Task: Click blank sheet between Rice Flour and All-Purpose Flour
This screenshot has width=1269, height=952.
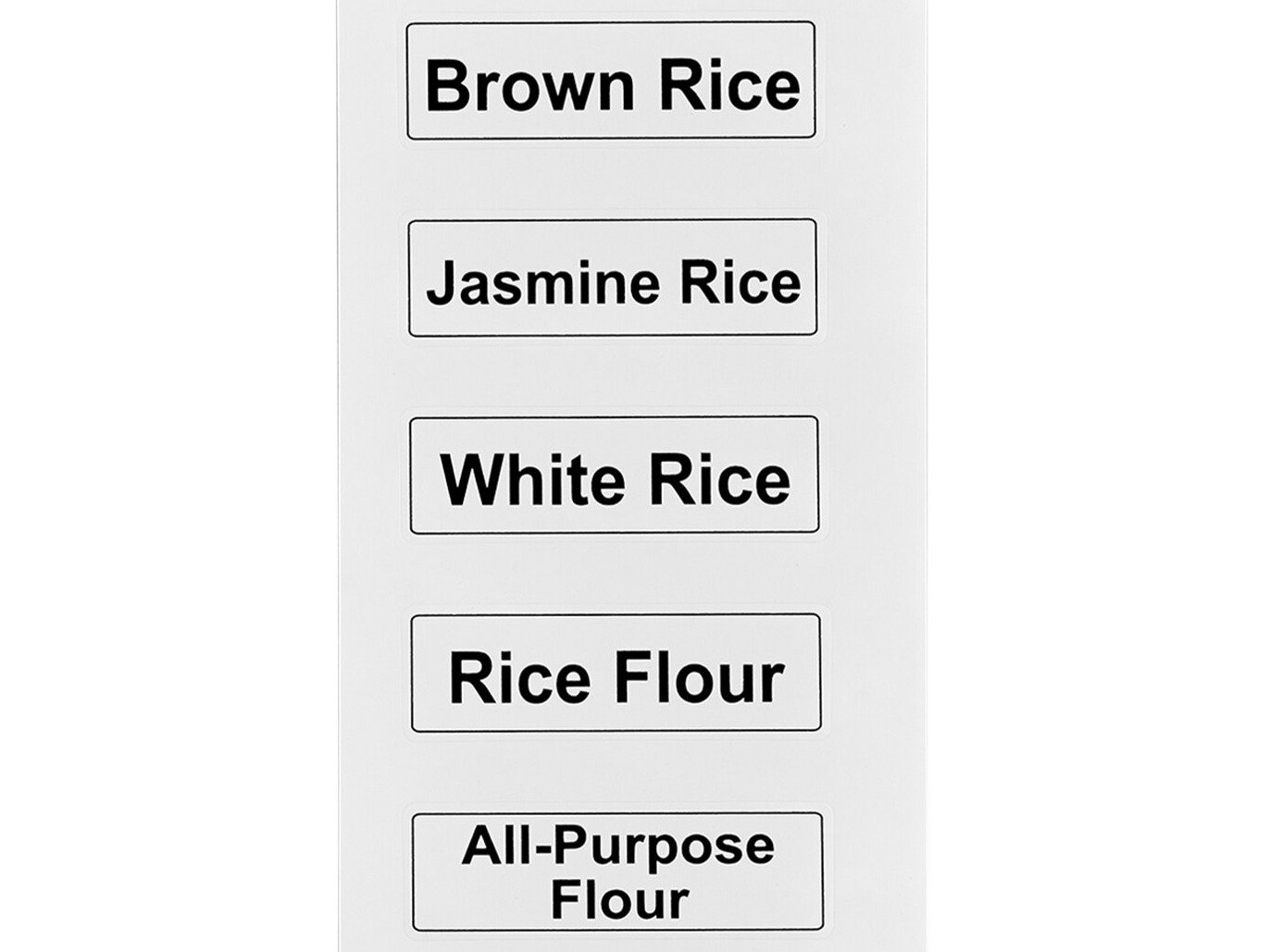Action: click(x=616, y=773)
